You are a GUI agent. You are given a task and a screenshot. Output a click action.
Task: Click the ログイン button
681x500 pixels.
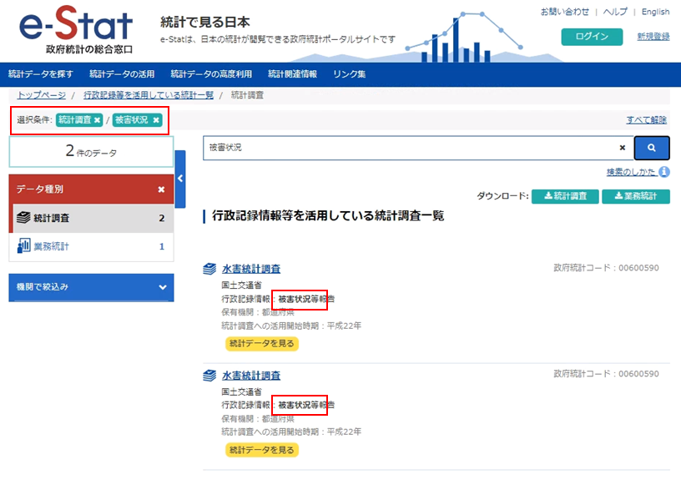pyautogui.click(x=592, y=37)
